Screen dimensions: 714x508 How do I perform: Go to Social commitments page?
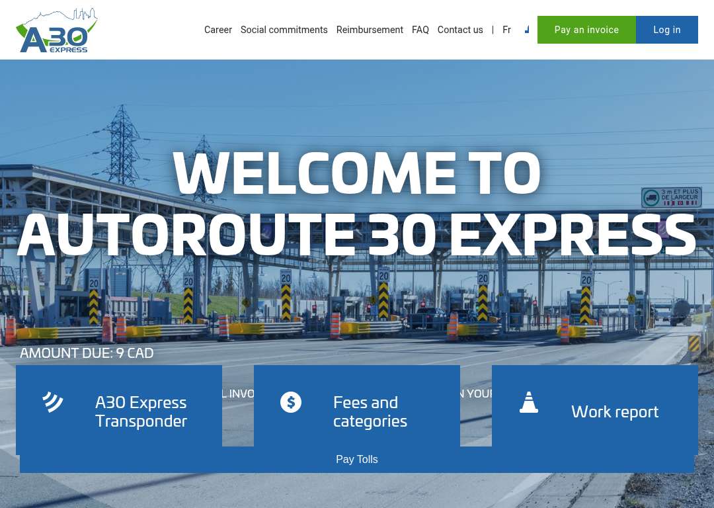click(x=284, y=30)
